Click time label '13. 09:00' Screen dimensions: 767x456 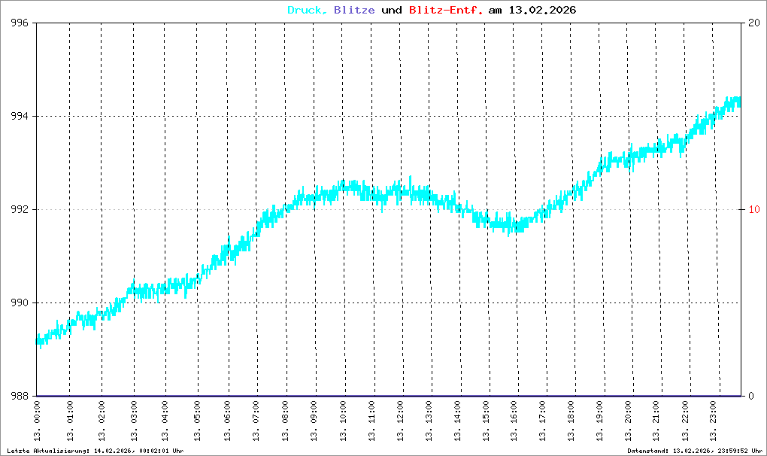[x=314, y=421]
